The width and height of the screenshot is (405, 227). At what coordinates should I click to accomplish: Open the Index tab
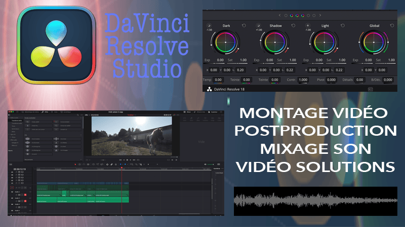pos(54,112)
